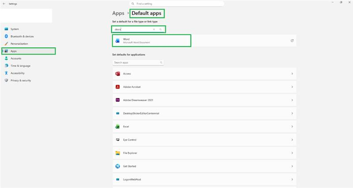Click the Accounts person icon
Viewport: 353px width, 188px height.
[x=6, y=58]
